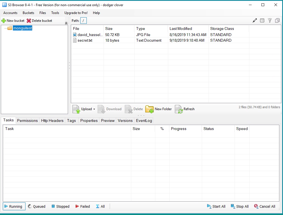Click the bookmark square icon near path bar
283x215 pixels.
pos(262,20)
